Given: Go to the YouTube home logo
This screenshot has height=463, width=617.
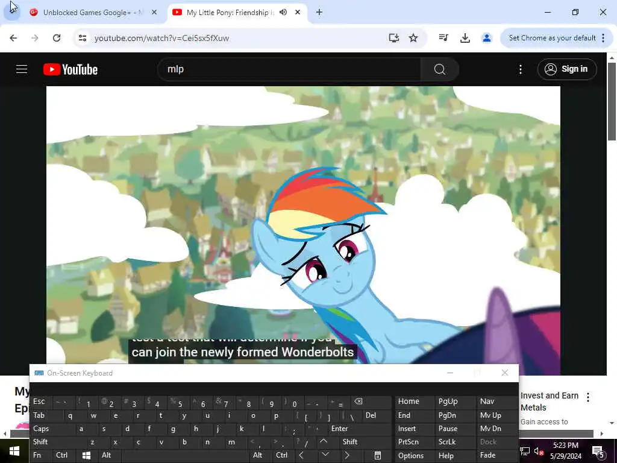Looking at the screenshot, I should click(70, 69).
